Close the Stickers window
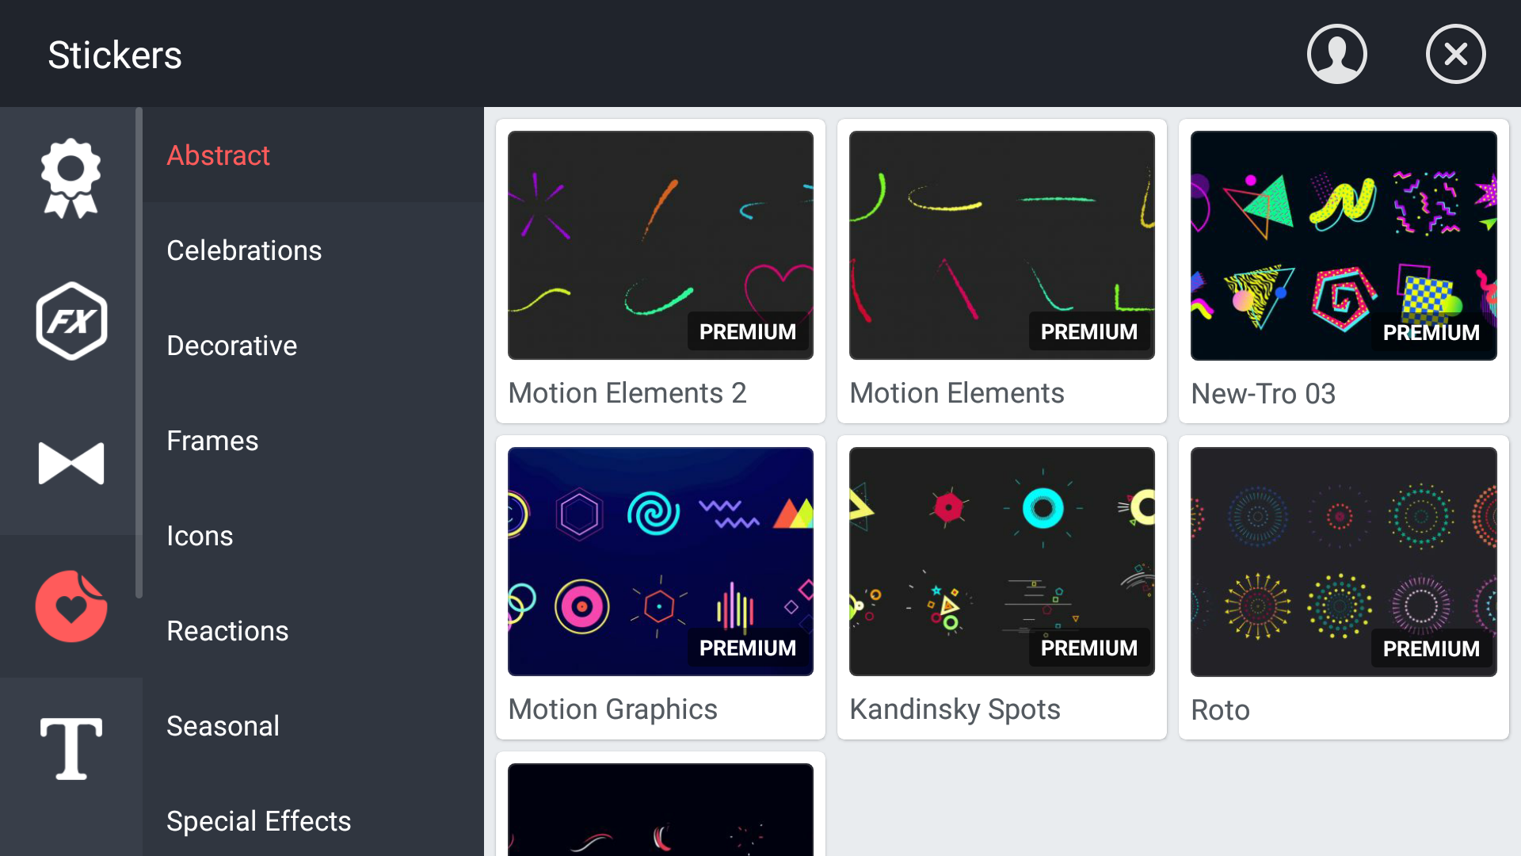Image resolution: width=1521 pixels, height=856 pixels. click(1455, 53)
